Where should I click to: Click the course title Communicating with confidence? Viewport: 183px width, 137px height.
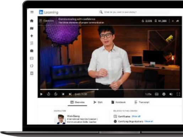(x=77, y=19)
